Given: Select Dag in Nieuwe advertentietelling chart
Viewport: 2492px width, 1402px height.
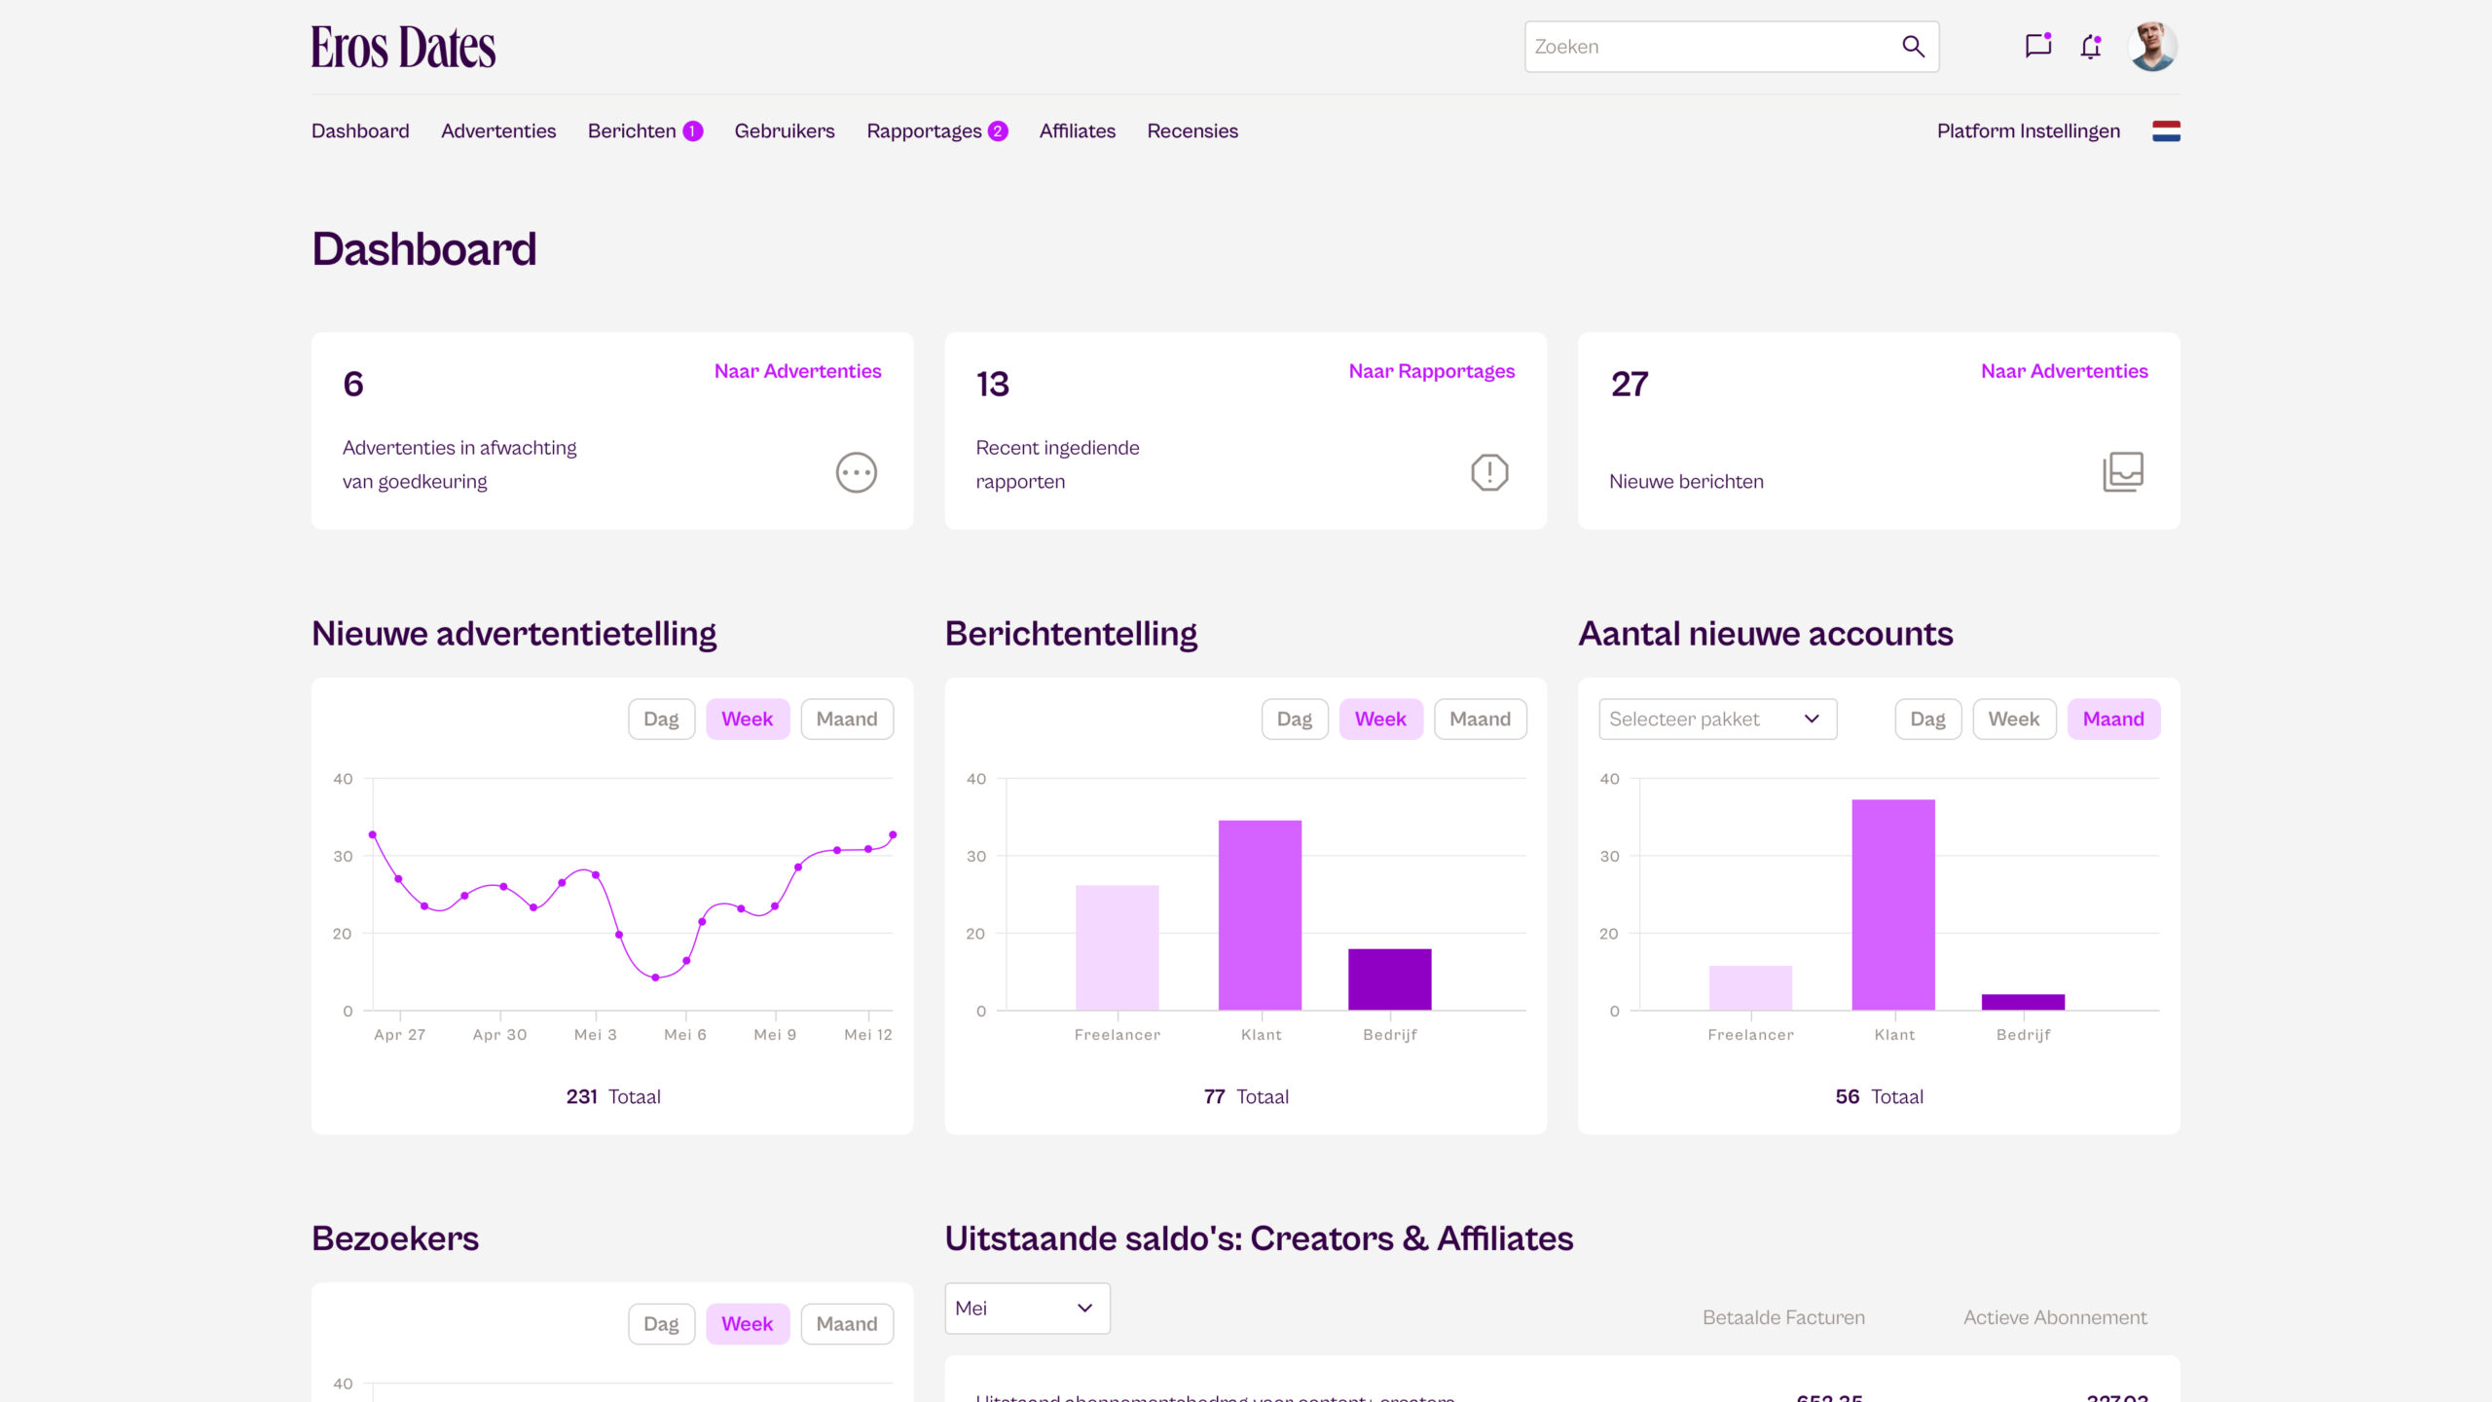Looking at the screenshot, I should point(661,719).
